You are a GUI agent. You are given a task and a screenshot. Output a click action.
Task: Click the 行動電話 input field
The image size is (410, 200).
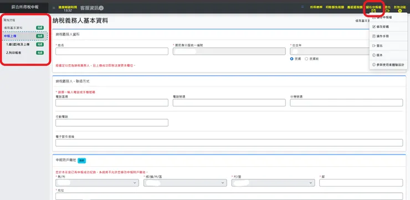point(112,122)
